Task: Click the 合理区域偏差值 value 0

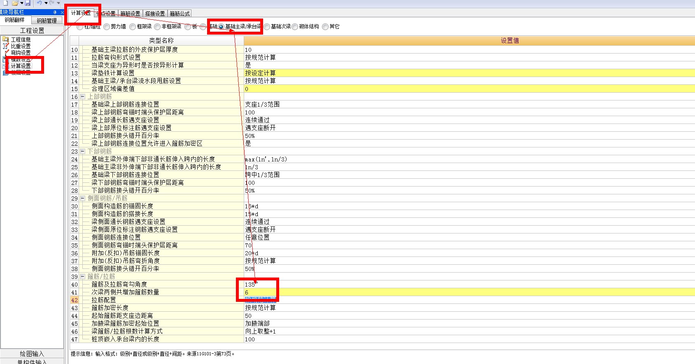Action: point(469,89)
